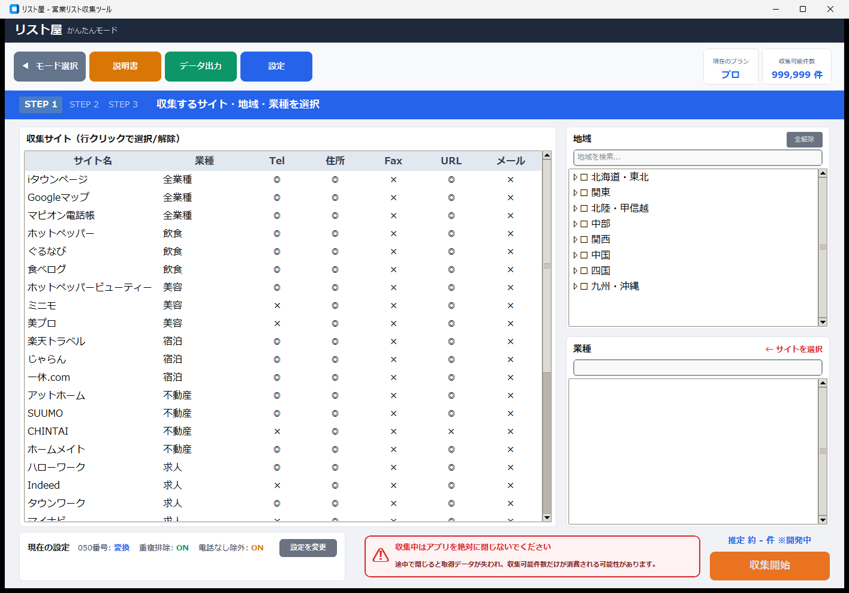849x593 pixels.
Task: Click the リスト屋 app icon in title bar
Action: click(14, 9)
